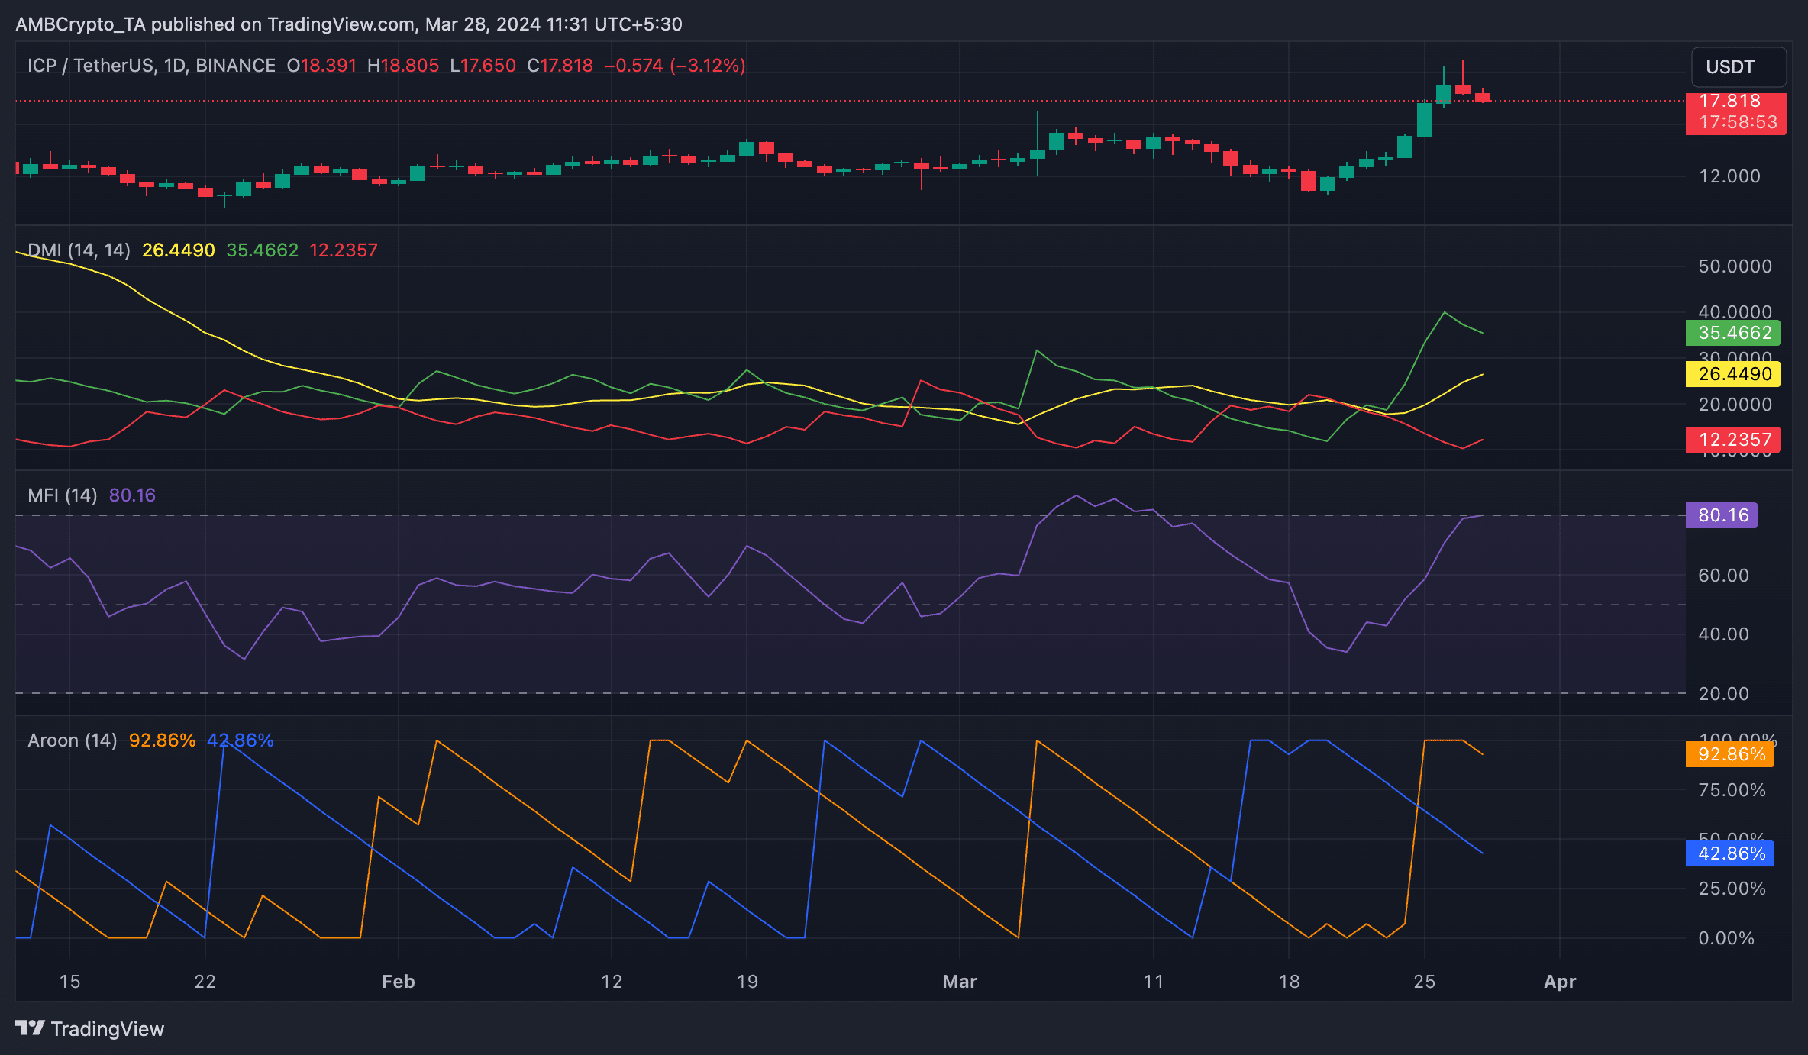Click the blue 42.86% axis tag
Screen dimensions: 1808x1055
[1730, 853]
